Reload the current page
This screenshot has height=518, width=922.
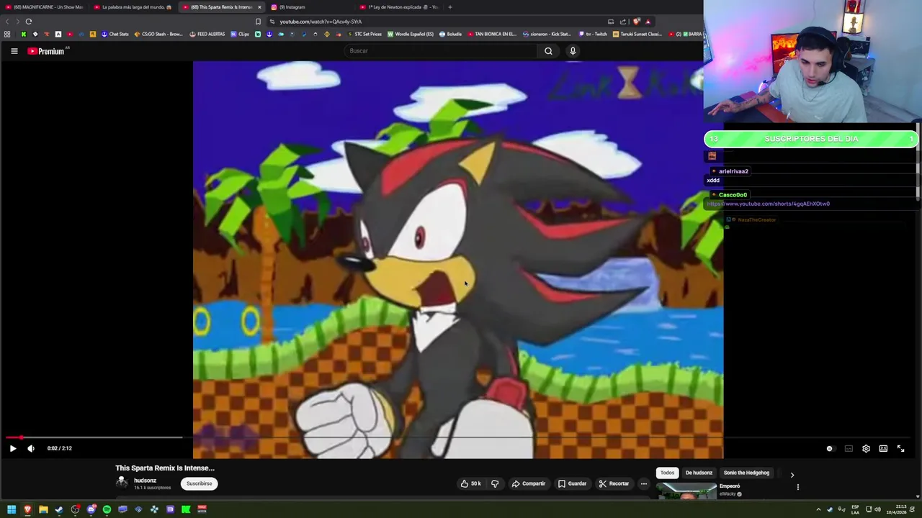[x=28, y=22]
